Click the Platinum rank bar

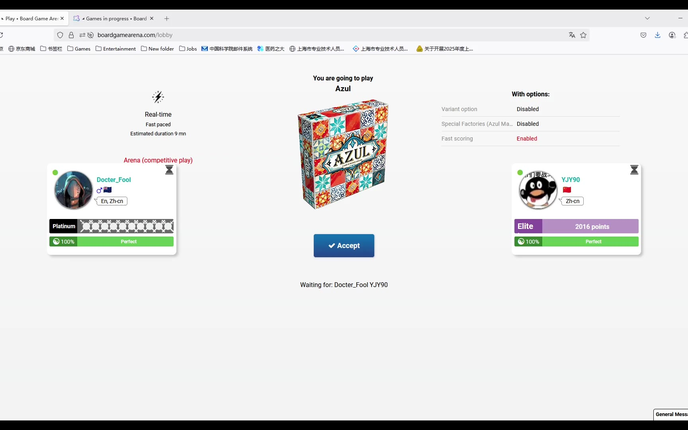click(111, 226)
